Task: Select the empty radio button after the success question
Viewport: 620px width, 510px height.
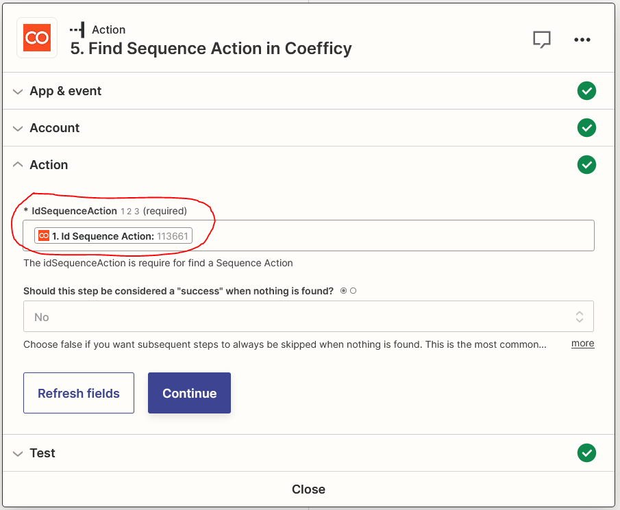Action: tap(353, 291)
